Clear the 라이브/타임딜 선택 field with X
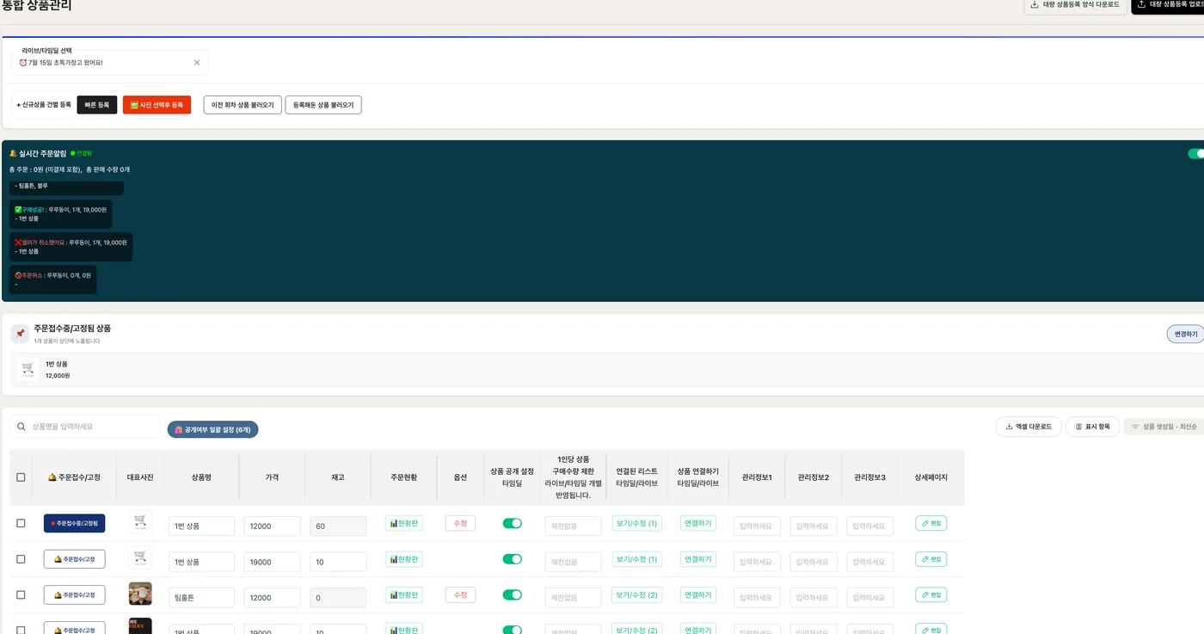This screenshot has width=1204, height=634. 197,63
